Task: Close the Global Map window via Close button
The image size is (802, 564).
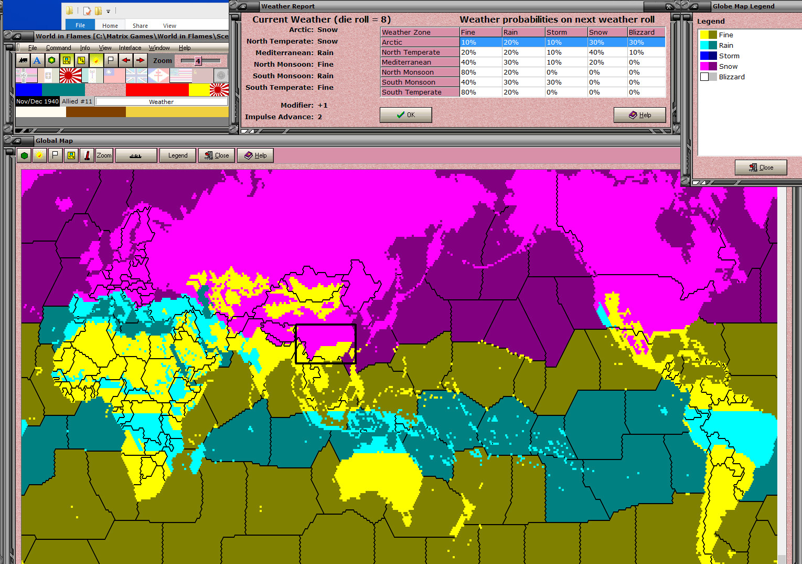Action: click(217, 155)
